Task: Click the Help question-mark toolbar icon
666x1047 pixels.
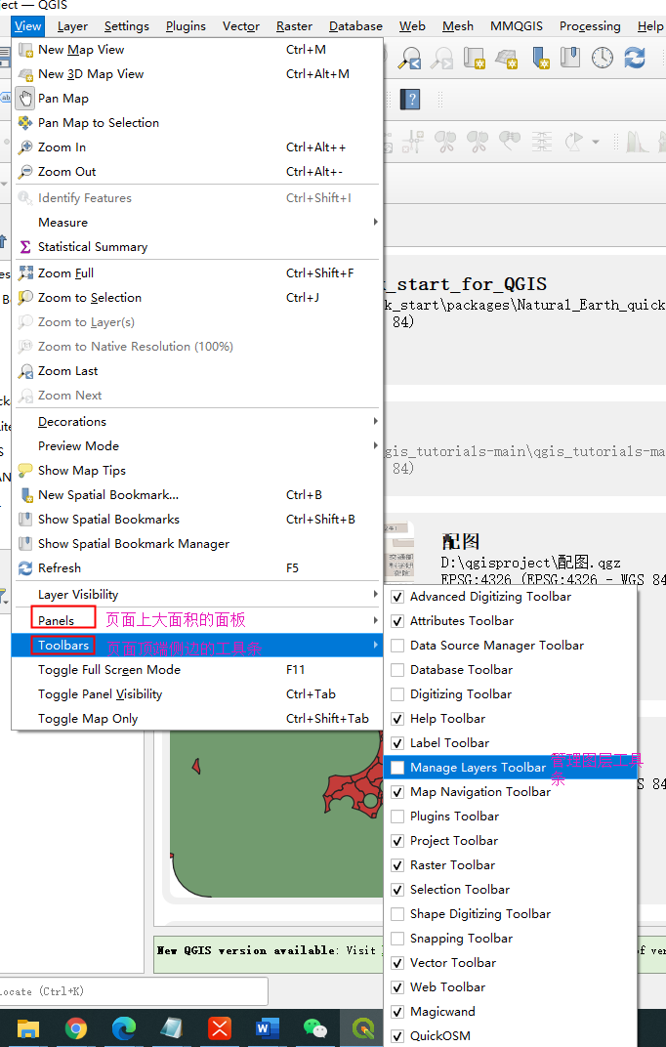Action: [410, 100]
